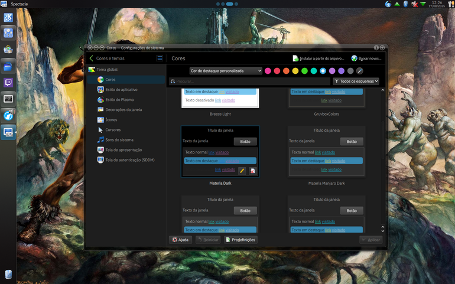The image size is (455, 284).
Task: Select the active Spectacle icon in the dock
Action: (8, 132)
